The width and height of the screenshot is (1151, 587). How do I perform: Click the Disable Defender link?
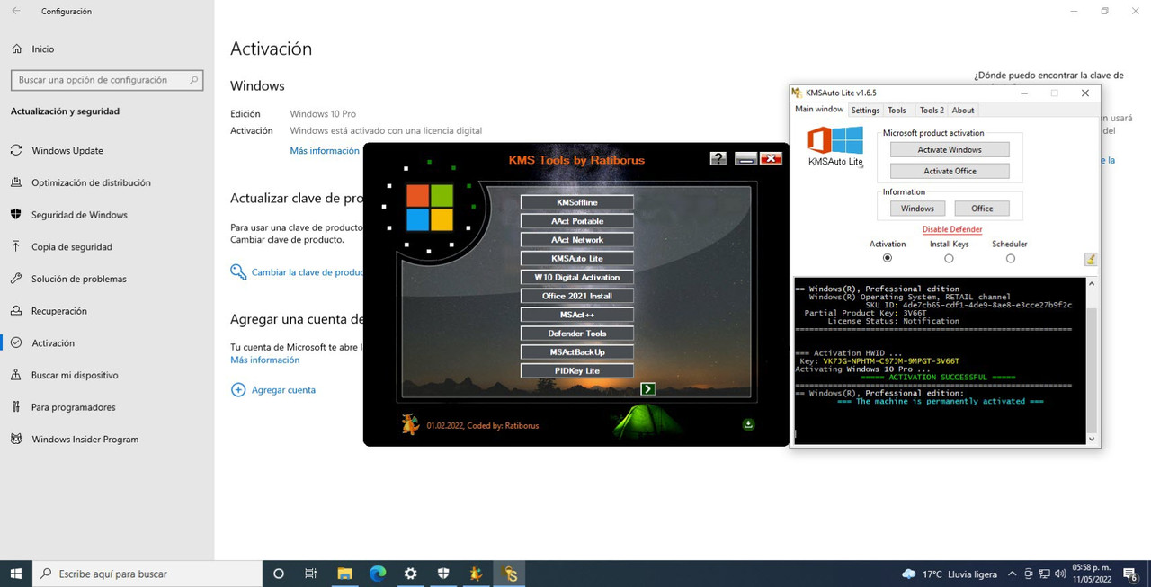951,229
